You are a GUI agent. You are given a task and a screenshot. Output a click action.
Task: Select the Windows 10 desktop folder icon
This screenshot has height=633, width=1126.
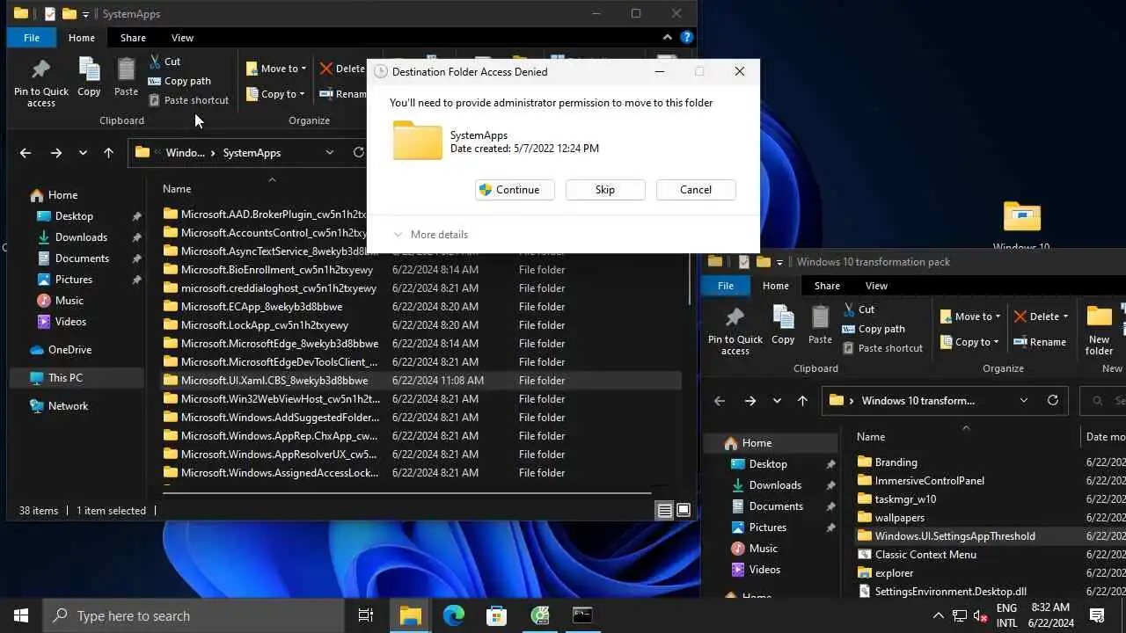(x=1021, y=225)
